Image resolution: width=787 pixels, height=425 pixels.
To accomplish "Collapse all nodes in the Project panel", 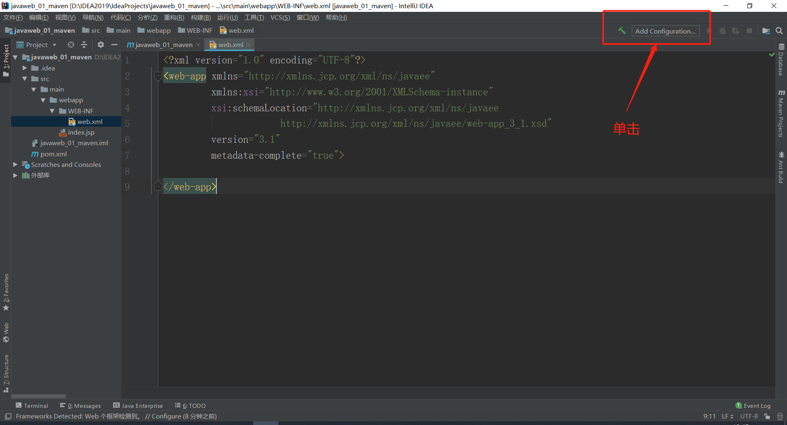I will (84, 45).
